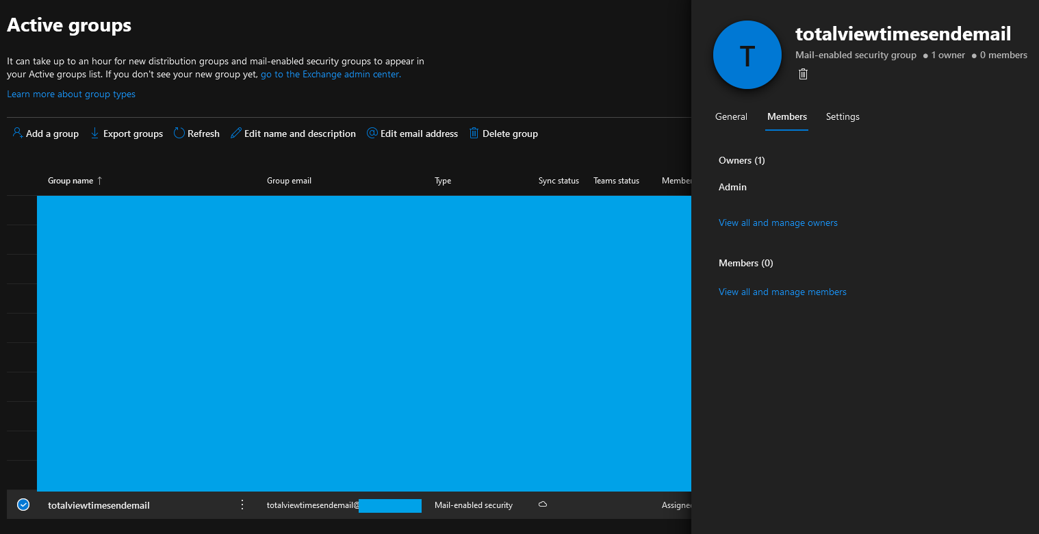Open View all and manage owners
The width and height of the screenshot is (1039, 534).
tap(778, 222)
